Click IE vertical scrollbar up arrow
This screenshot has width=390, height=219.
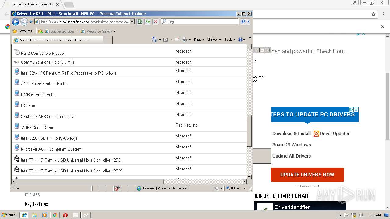click(249, 47)
